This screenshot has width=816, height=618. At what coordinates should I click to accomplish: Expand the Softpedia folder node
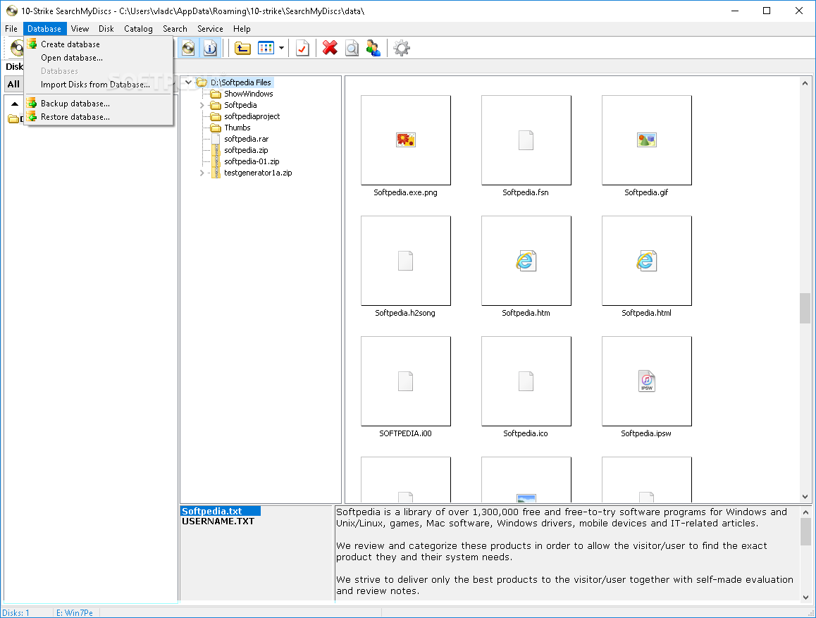[202, 105]
